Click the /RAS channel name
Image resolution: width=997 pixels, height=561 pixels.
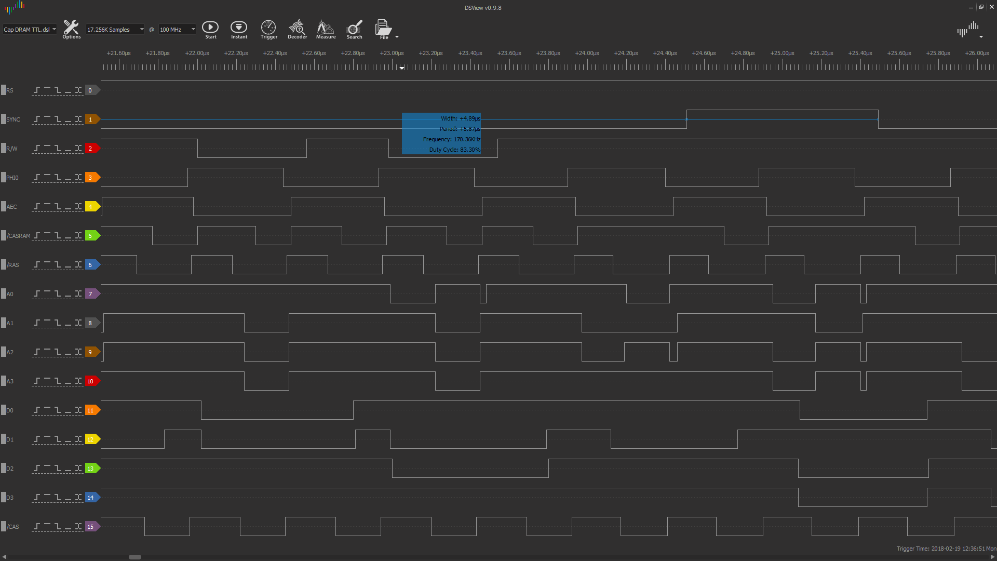coord(12,265)
